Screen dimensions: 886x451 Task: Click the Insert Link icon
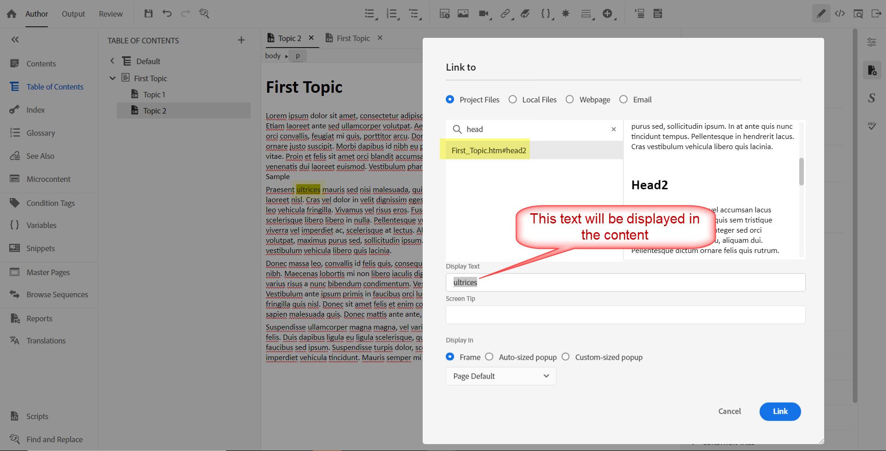(x=506, y=13)
